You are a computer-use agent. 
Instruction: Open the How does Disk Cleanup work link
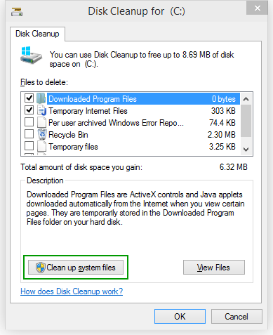[x=72, y=291]
